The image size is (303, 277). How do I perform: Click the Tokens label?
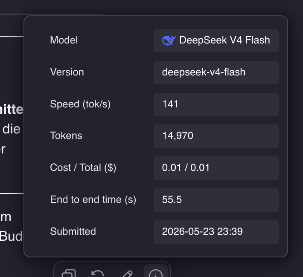pos(66,136)
